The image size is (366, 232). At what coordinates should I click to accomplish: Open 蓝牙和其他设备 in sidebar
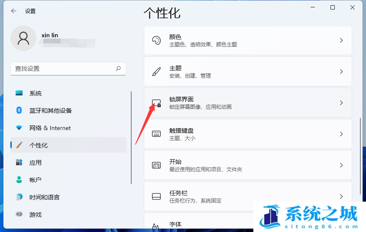(50, 111)
